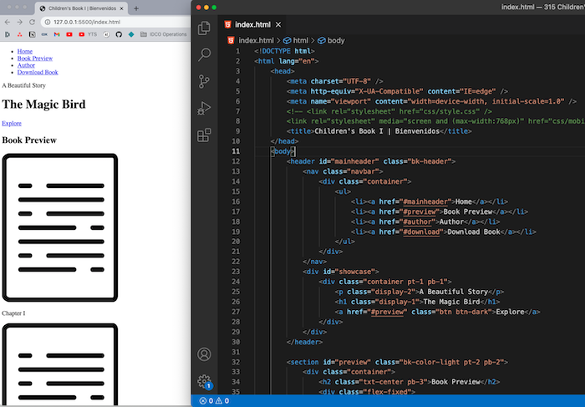Click the browser back arrow
585x407 pixels.
7,22
